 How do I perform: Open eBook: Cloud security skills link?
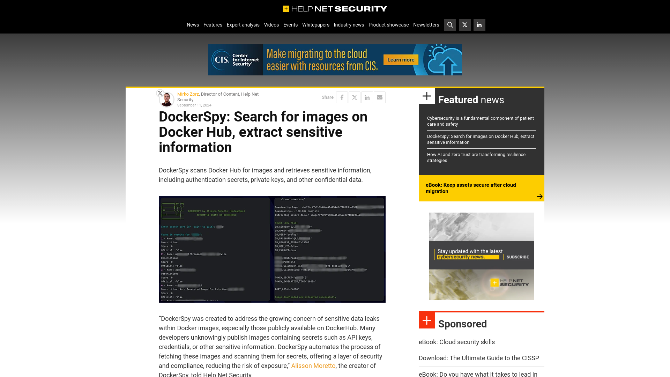pos(457,342)
